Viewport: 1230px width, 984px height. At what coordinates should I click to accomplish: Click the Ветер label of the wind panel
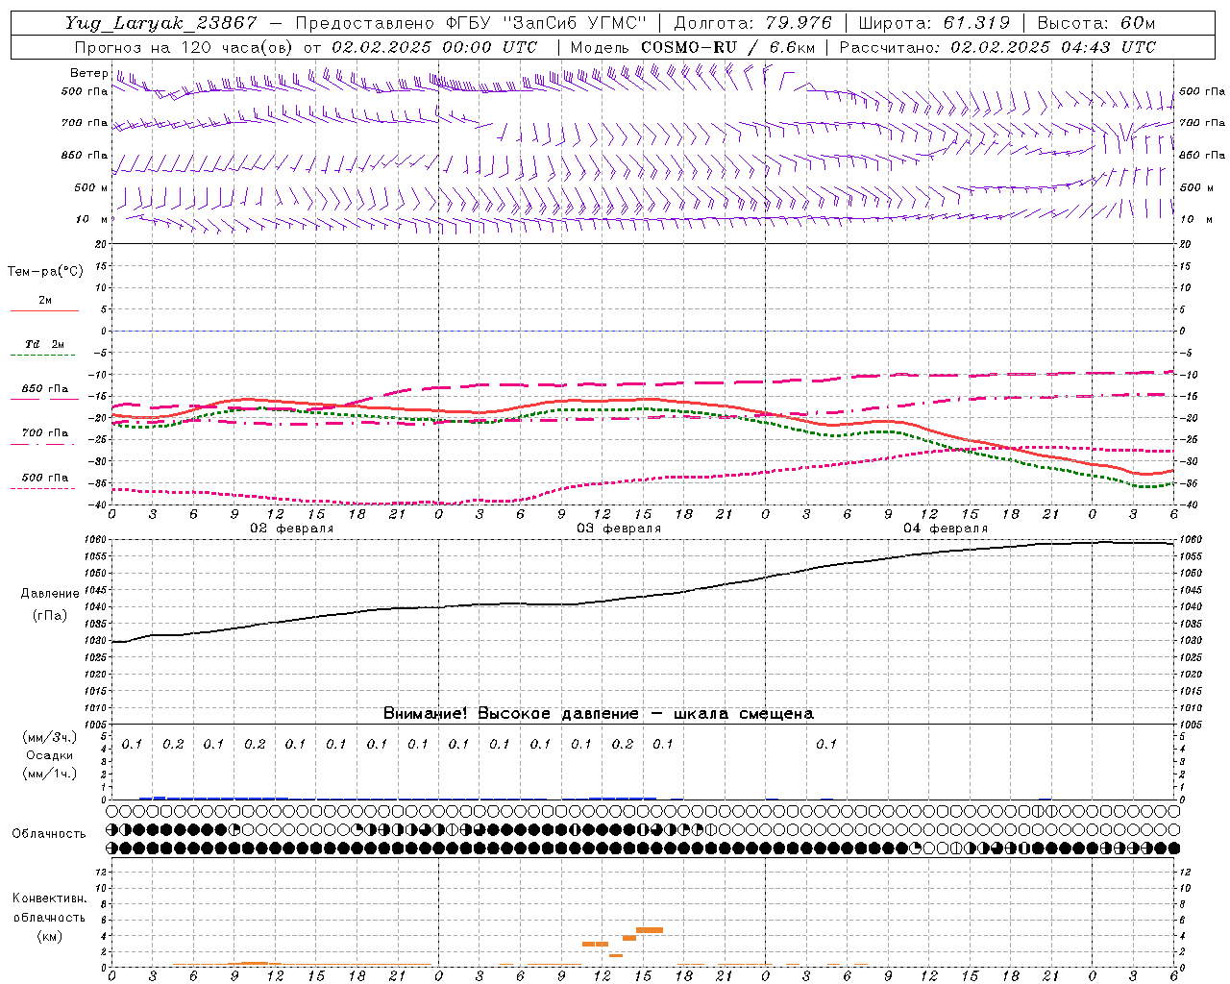tap(88, 73)
